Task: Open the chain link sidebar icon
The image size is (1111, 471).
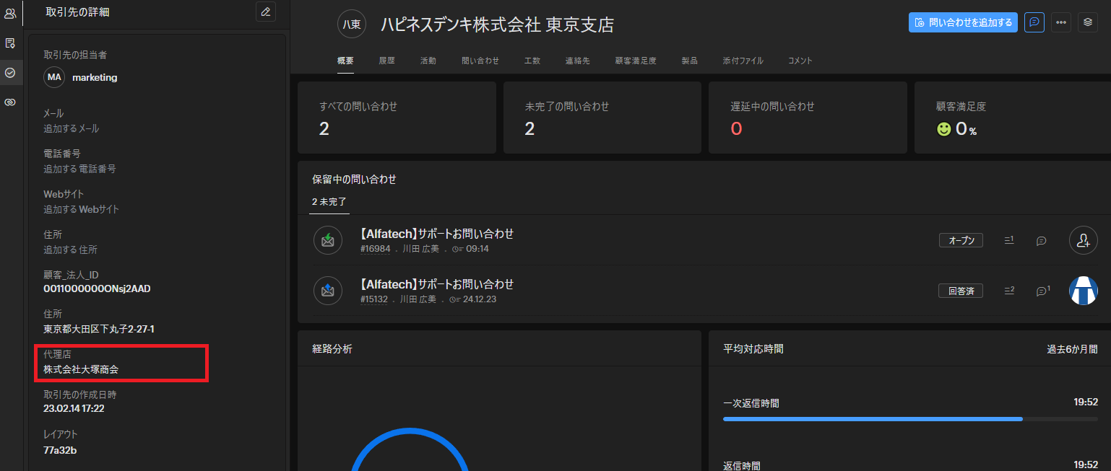Action: click(10, 102)
